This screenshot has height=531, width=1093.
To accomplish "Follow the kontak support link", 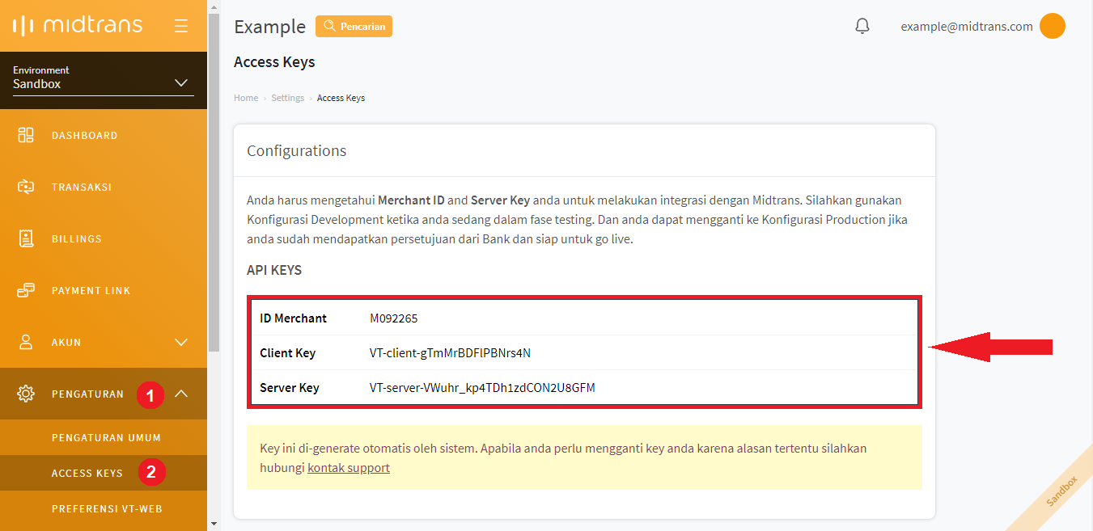I will pyautogui.click(x=349, y=468).
